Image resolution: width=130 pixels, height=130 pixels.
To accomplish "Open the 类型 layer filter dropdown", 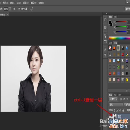I will click(x=113, y=99).
